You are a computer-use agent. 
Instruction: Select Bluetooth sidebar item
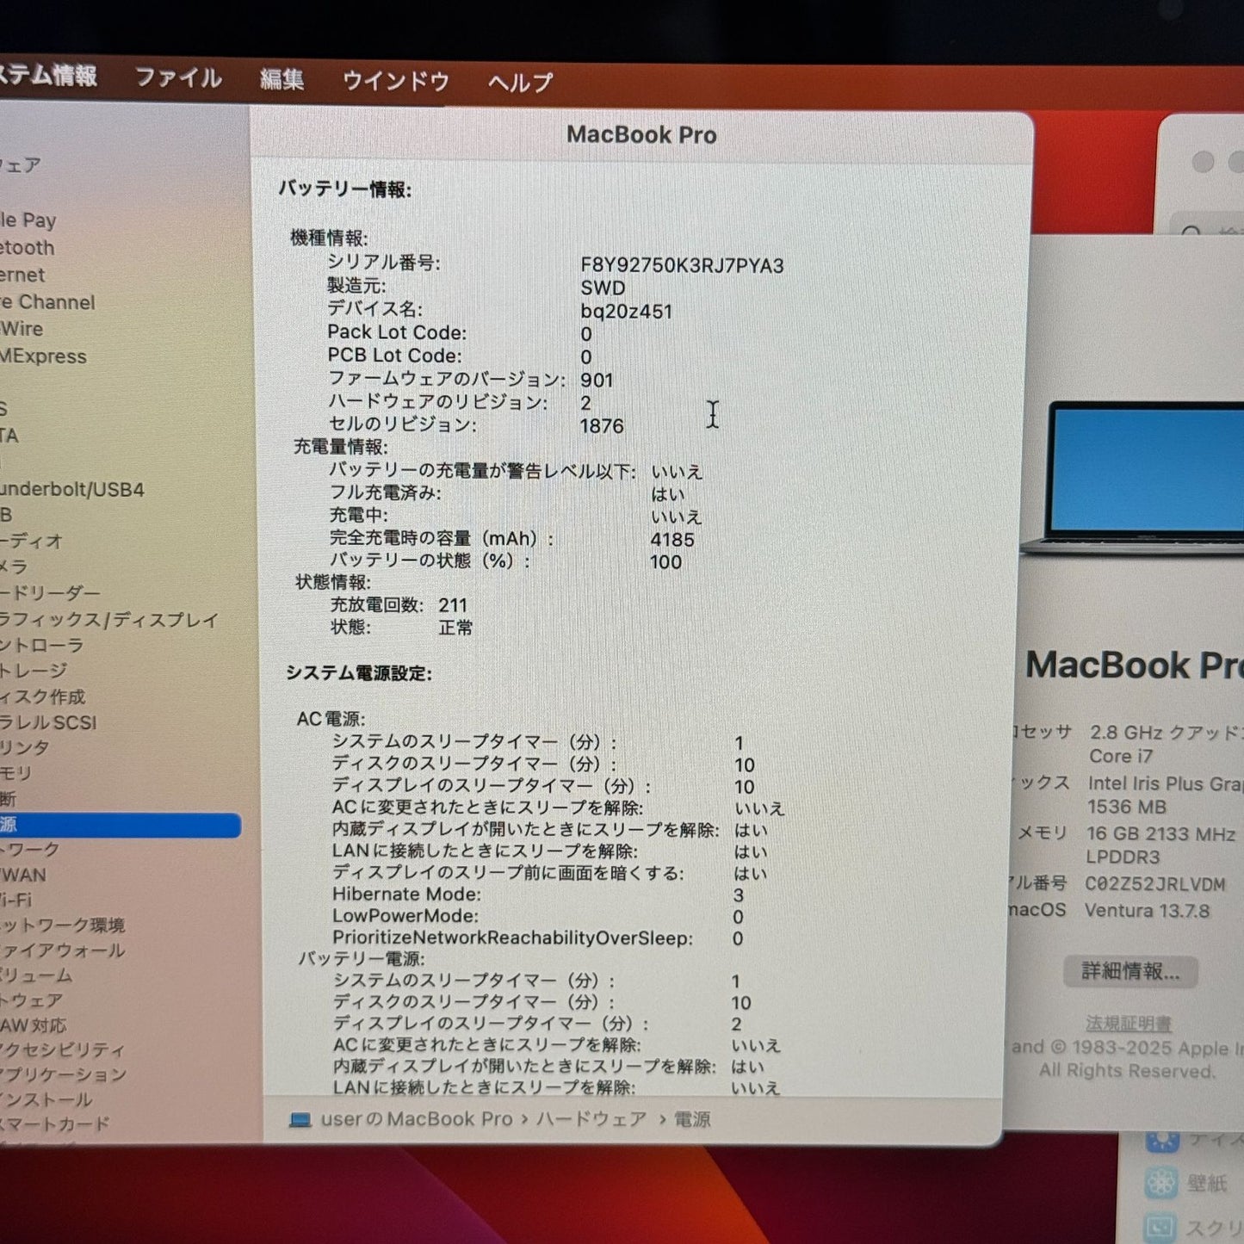pos(28,248)
